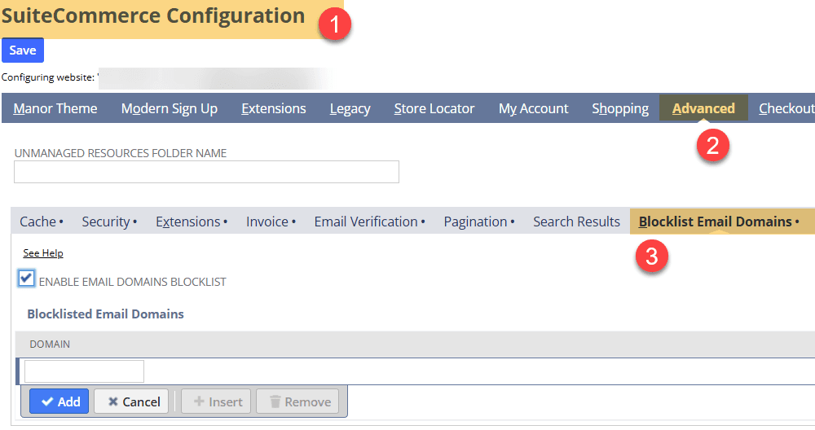Click the DOMAIN column header

click(x=50, y=344)
